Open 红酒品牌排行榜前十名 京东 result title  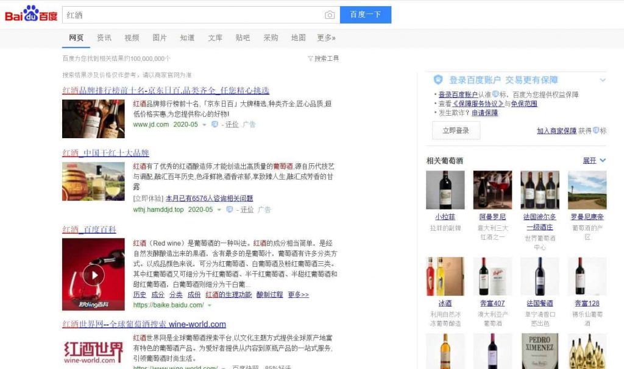click(x=166, y=90)
